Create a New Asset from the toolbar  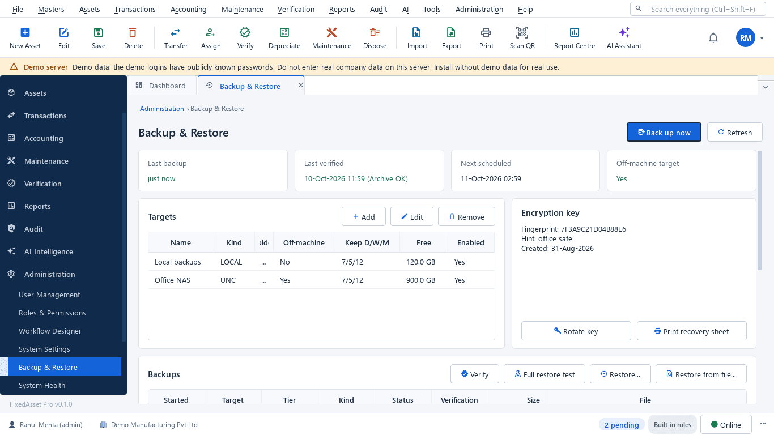click(x=25, y=38)
